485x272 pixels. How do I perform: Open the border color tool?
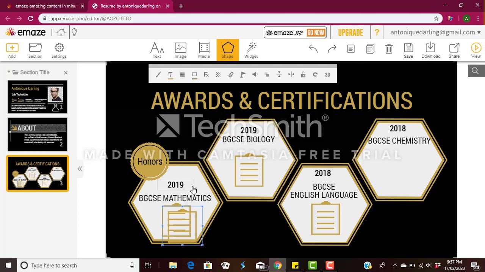click(x=194, y=75)
